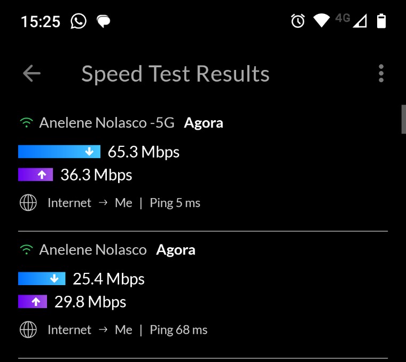Image resolution: width=406 pixels, height=362 pixels.
Task: Select the 36.3 Mbps upload bar
Action: (x=35, y=175)
